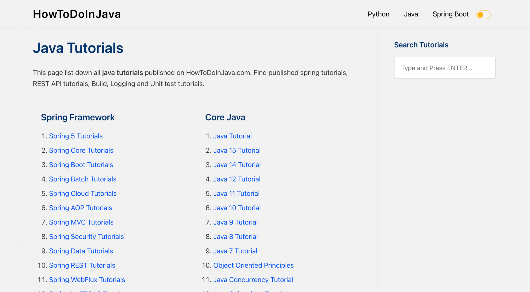
Task: Open Object Oriented Principles link
Action: 253,265
